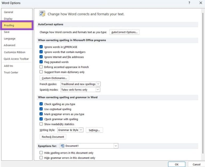Enable Suggest from main dictionary only
The image size is (205, 167).
tap(41, 72)
